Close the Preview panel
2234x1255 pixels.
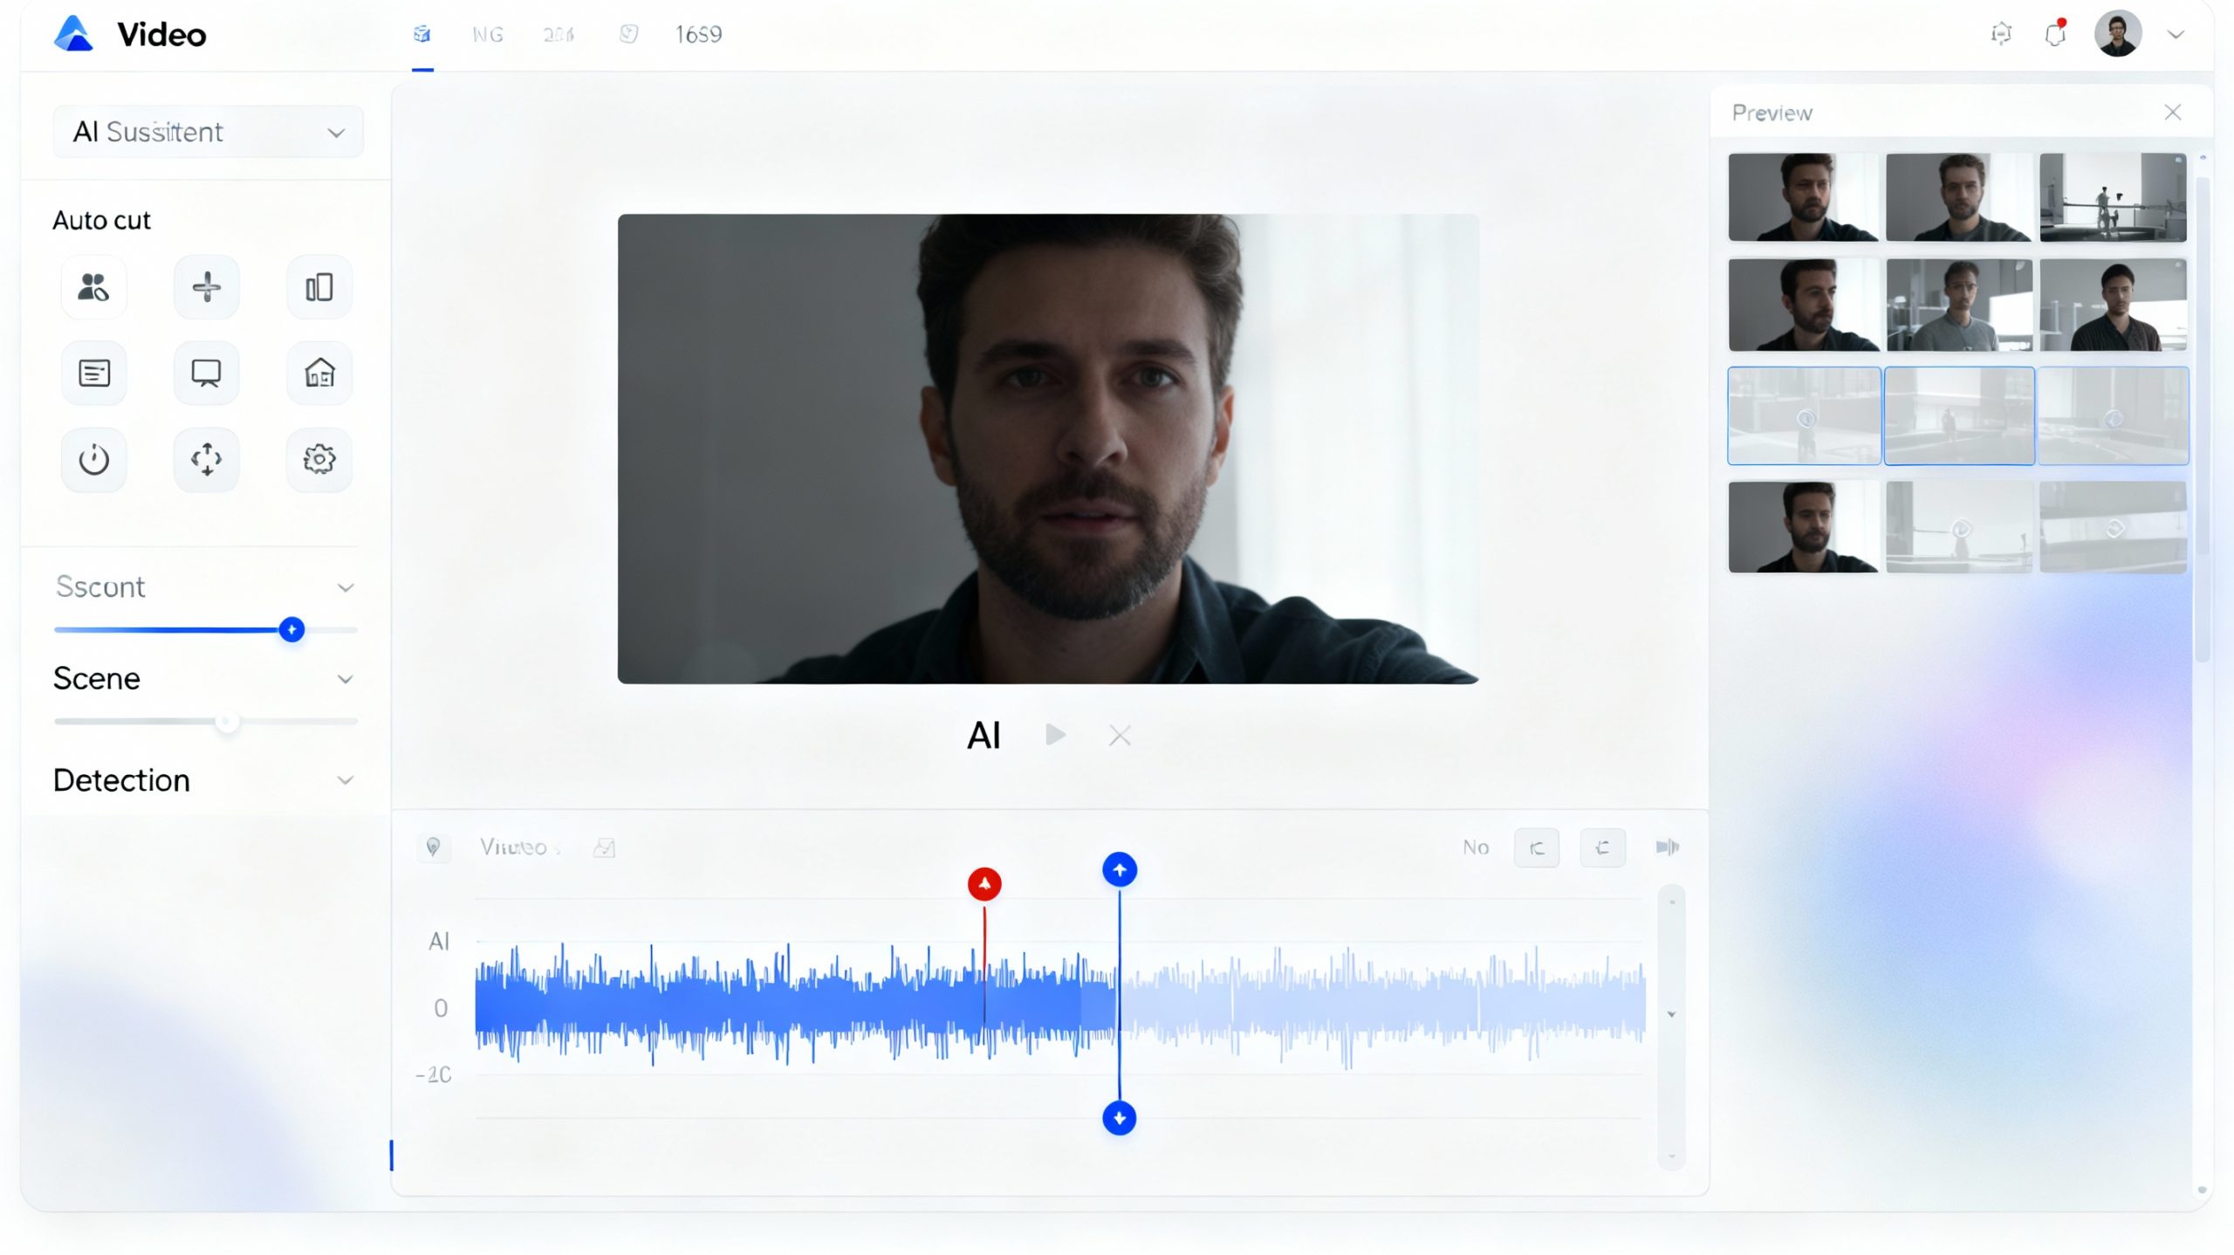coord(2174,112)
